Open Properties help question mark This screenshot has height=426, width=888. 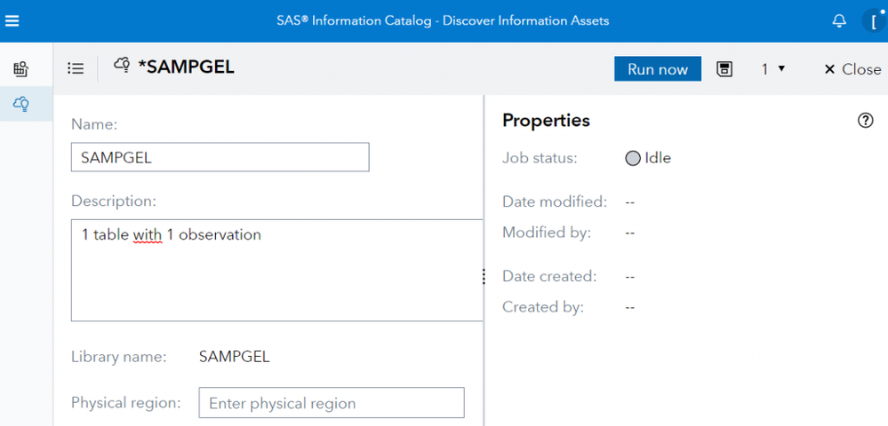[x=865, y=121]
